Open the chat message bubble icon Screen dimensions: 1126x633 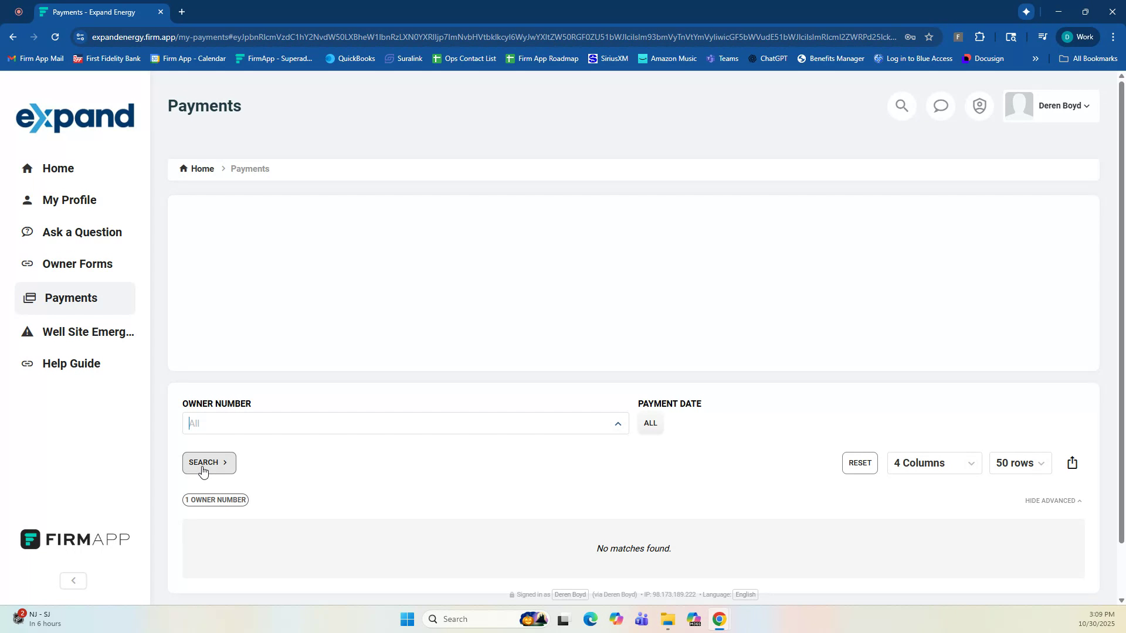pos(940,105)
